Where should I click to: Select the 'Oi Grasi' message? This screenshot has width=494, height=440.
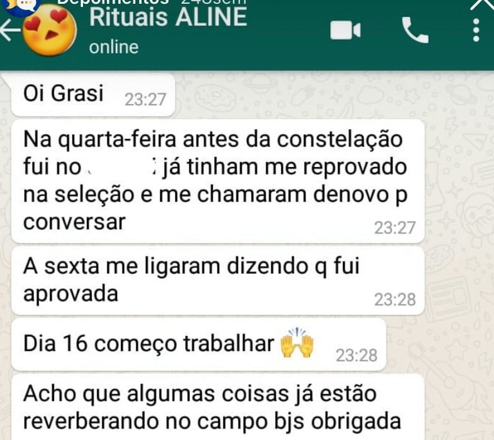point(93,94)
